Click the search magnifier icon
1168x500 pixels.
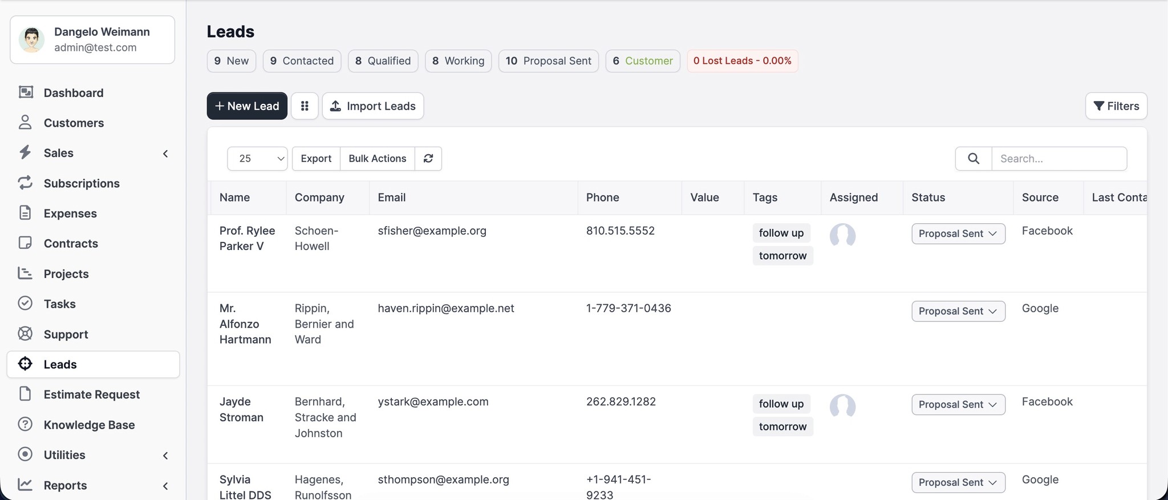point(974,159)
